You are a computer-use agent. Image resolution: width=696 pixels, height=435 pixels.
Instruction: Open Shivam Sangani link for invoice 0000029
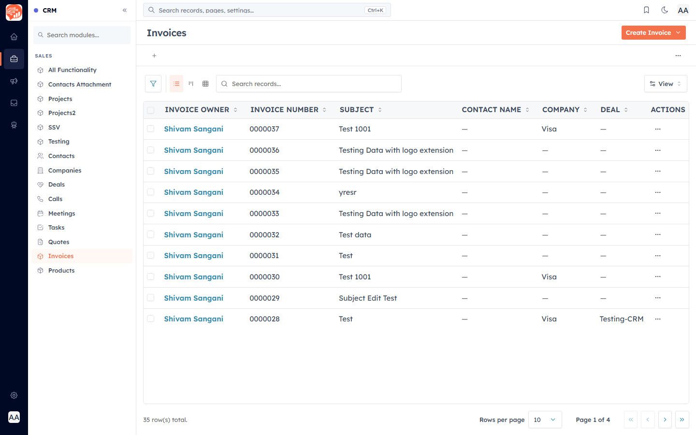pyautogui.click(x=193, y=298)
